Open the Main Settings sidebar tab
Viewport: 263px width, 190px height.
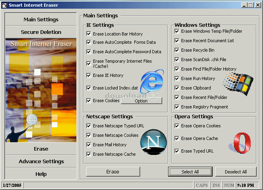41,19
